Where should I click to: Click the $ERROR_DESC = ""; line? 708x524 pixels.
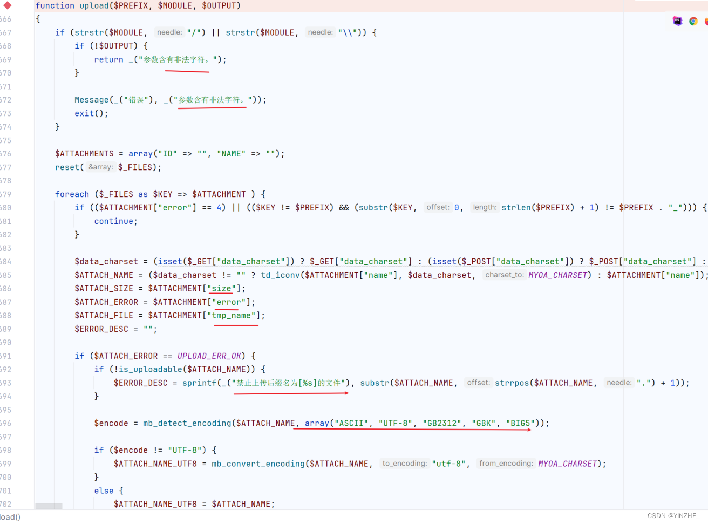116,329
